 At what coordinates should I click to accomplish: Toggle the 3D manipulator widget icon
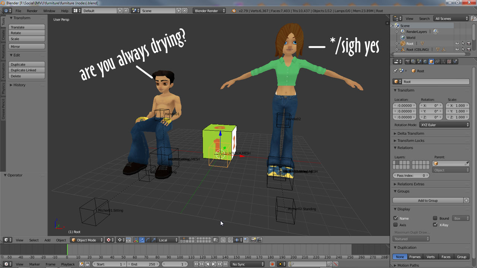[x=136, y=240]
